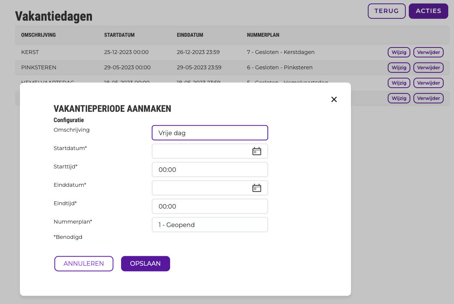The width and height of the screenshot is (454, 304).
Task: Select the OMSCHRIJVING column header
Action: click(x=39, y=35)
